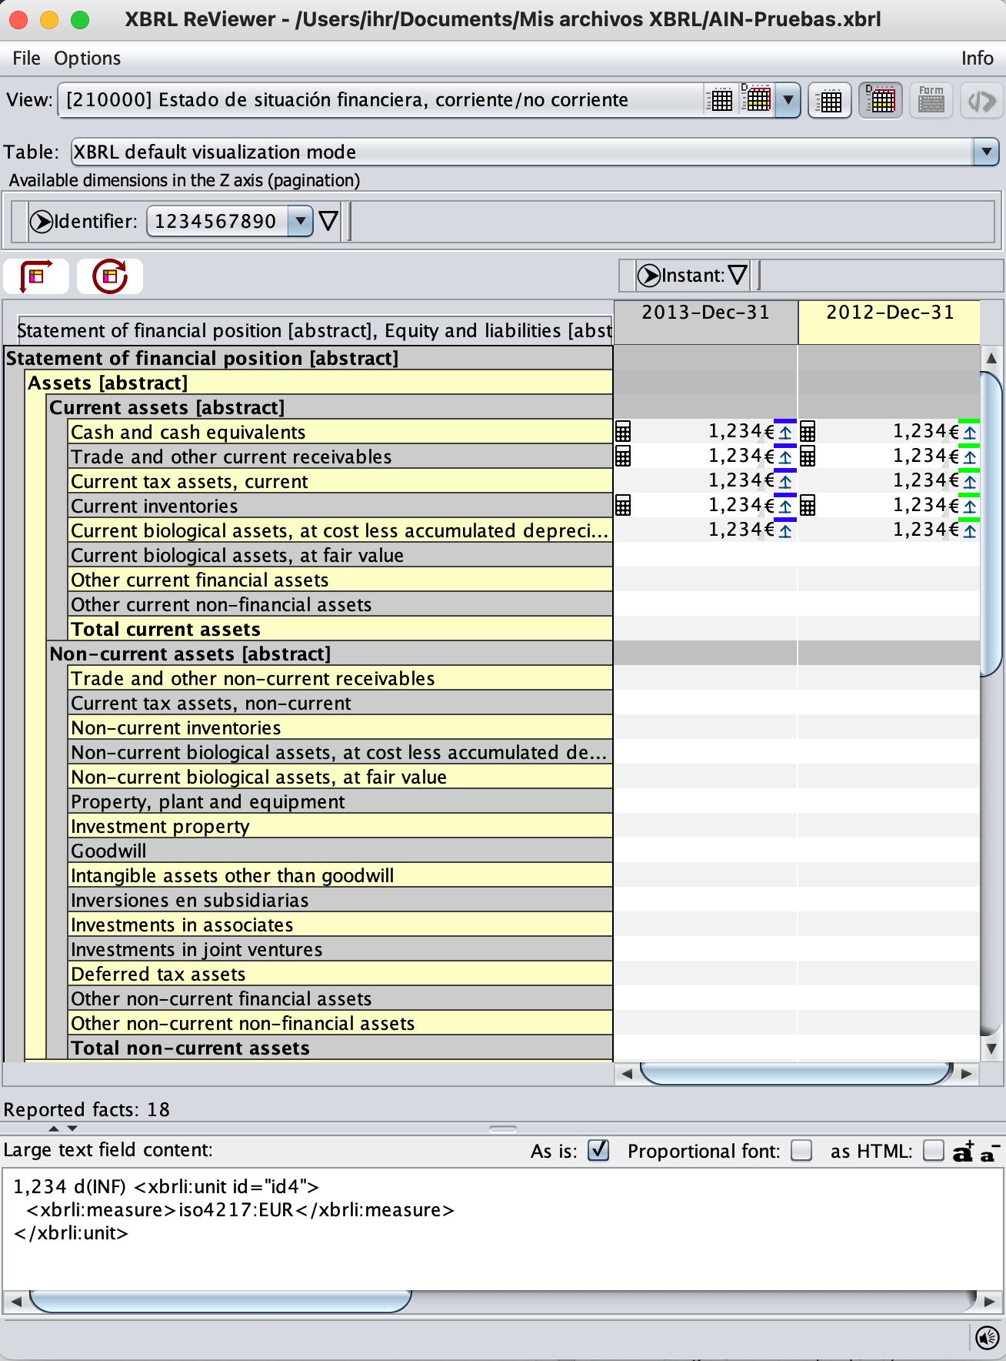Click the text field horizontal scrollbar thumb
The image size is (1006, 1361).
pos(221,1302)
